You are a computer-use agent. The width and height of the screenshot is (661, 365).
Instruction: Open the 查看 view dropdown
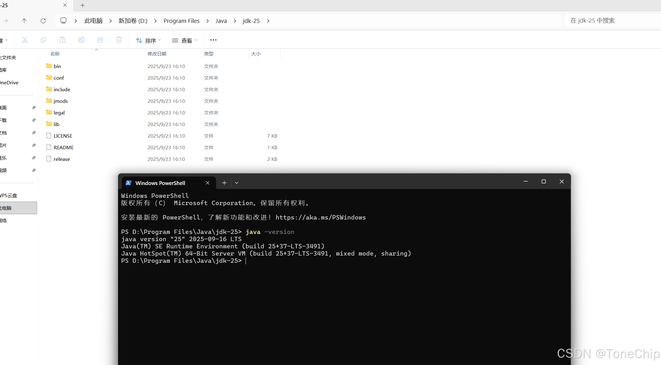click(185, 40)
